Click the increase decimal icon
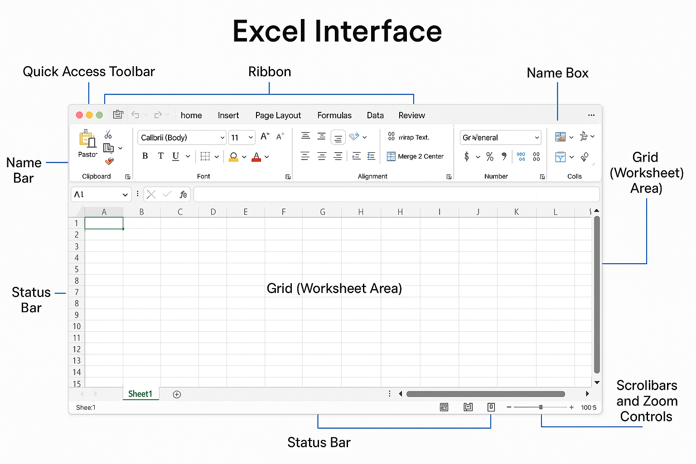The height and width of the screenshot is (464, 696). point(521,157)
